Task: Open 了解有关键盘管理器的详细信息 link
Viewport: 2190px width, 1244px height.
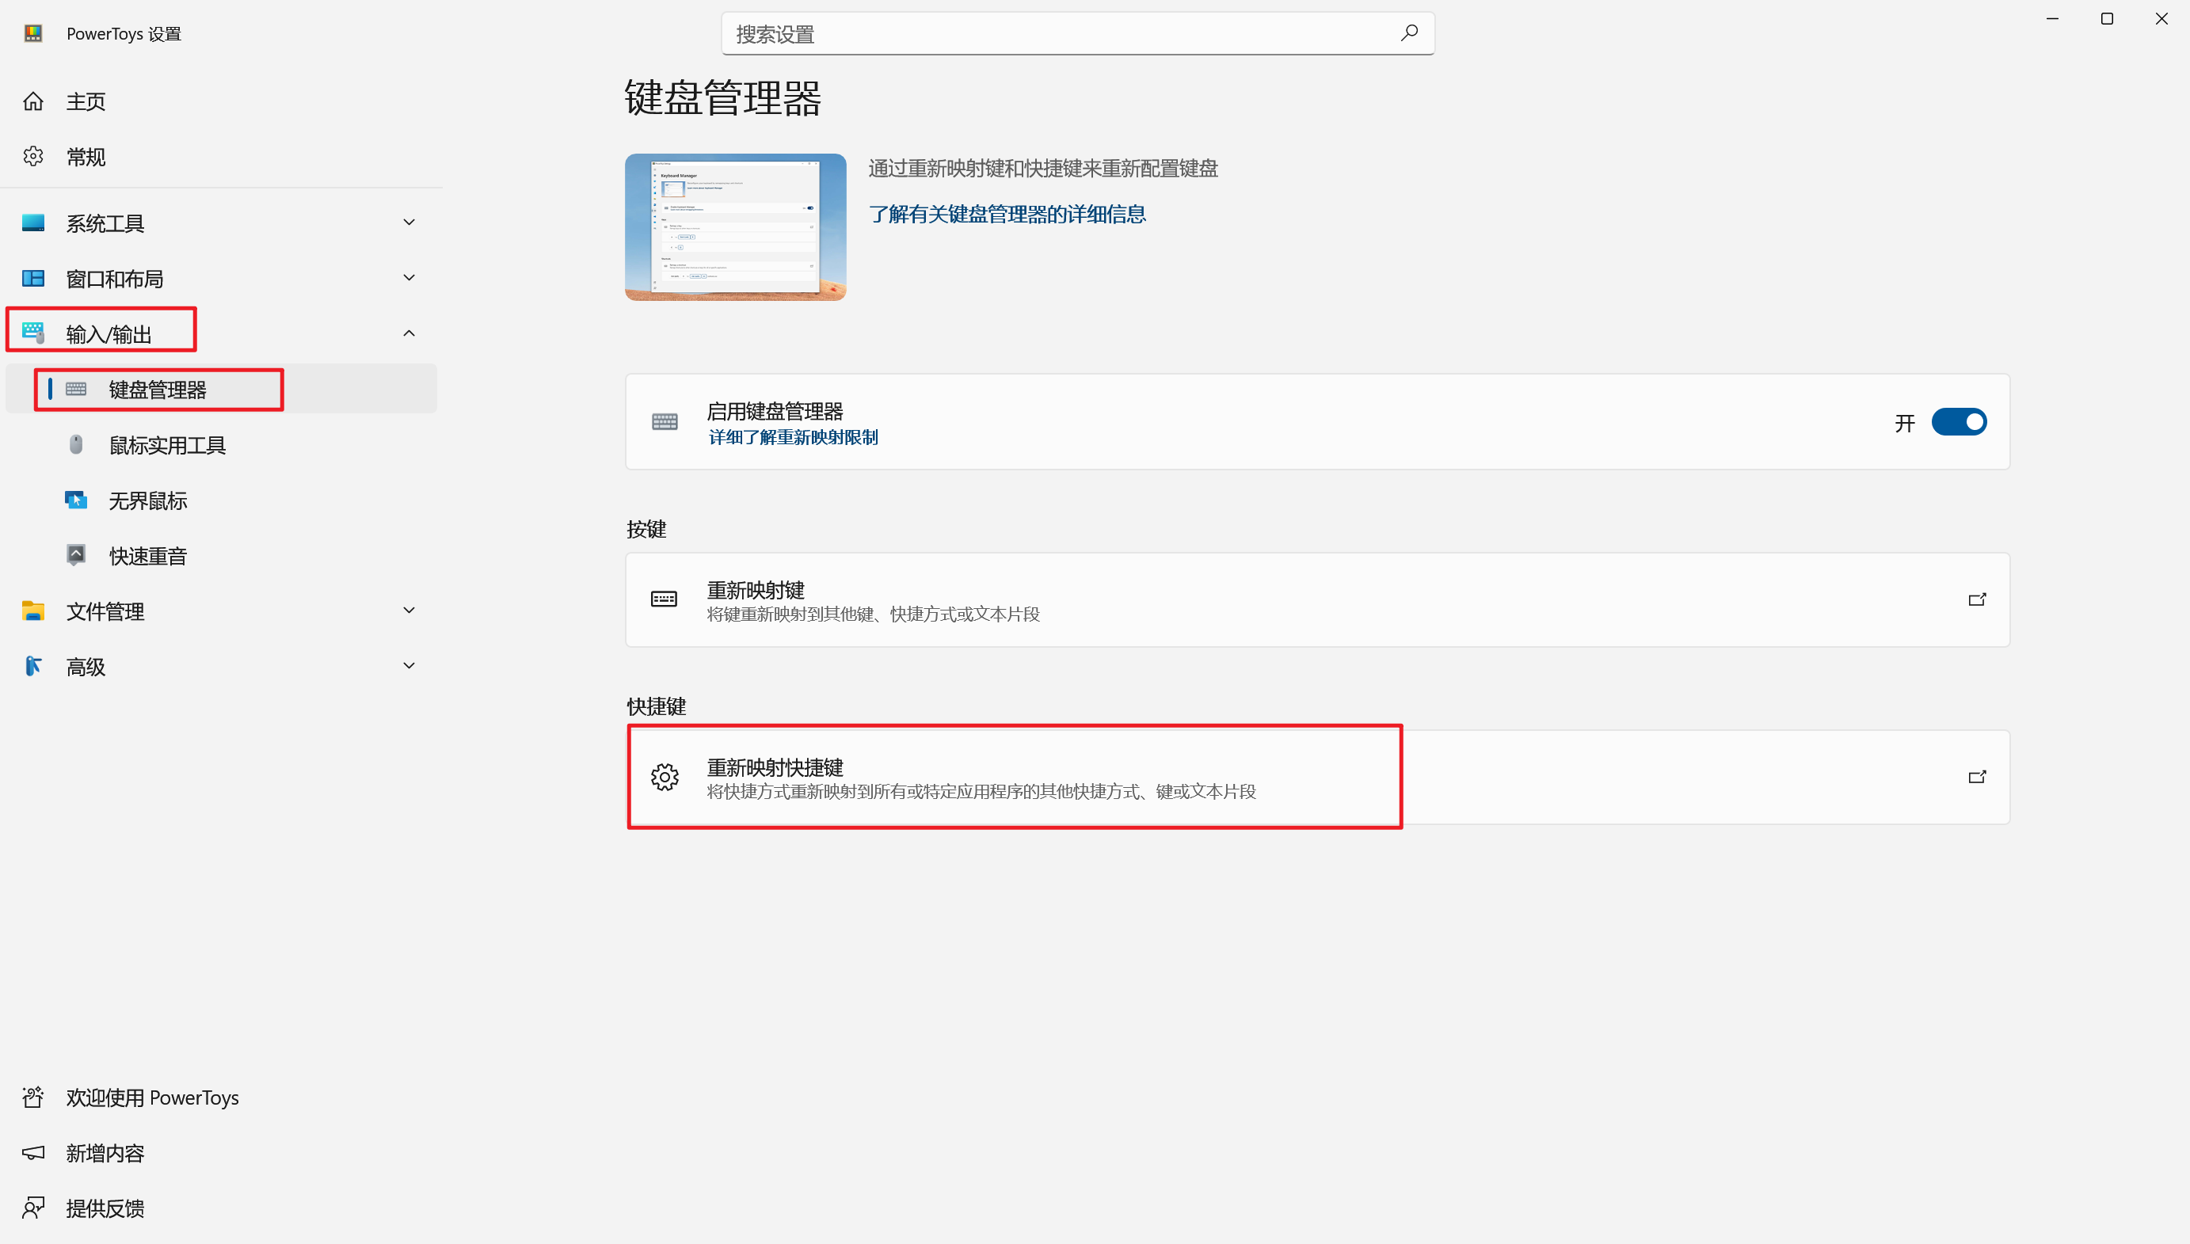Action: [1007, 215]
